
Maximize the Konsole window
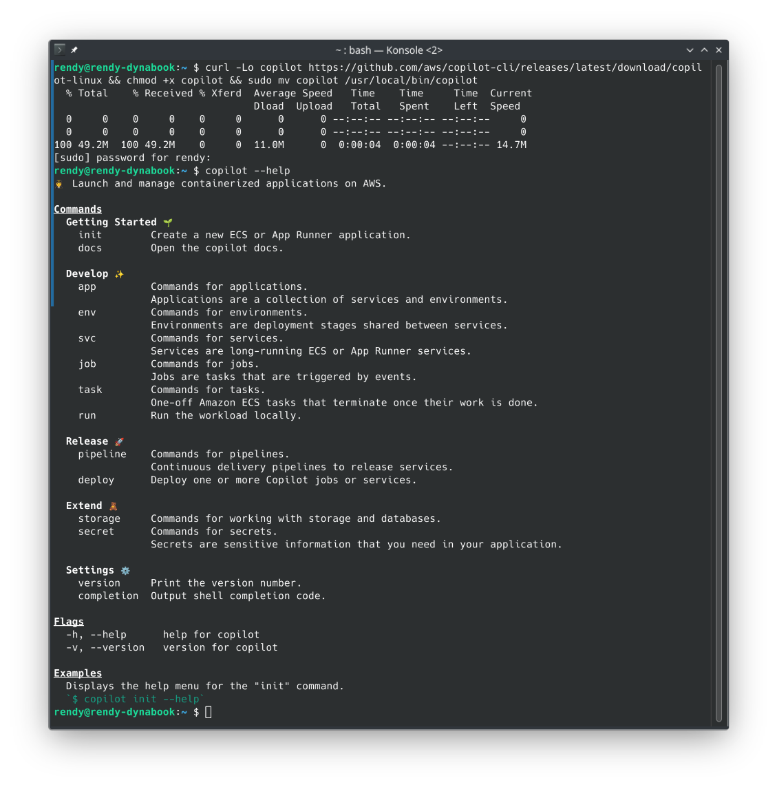click(x=704, y=50)
